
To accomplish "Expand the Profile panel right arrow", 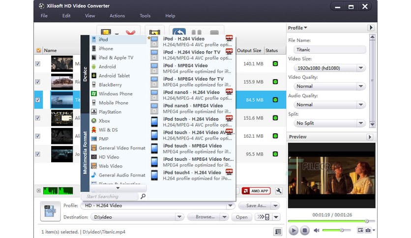I will pos(371,28).
